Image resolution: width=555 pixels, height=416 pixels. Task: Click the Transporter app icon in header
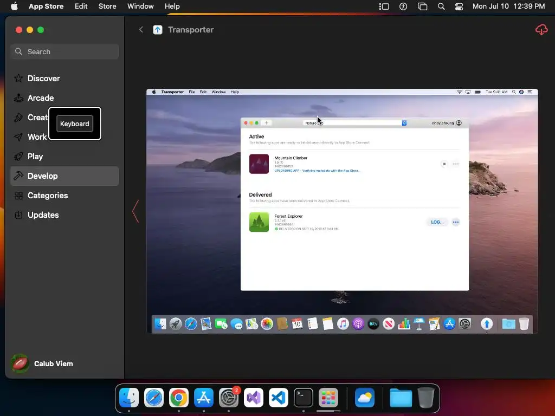tap(158, 30)
